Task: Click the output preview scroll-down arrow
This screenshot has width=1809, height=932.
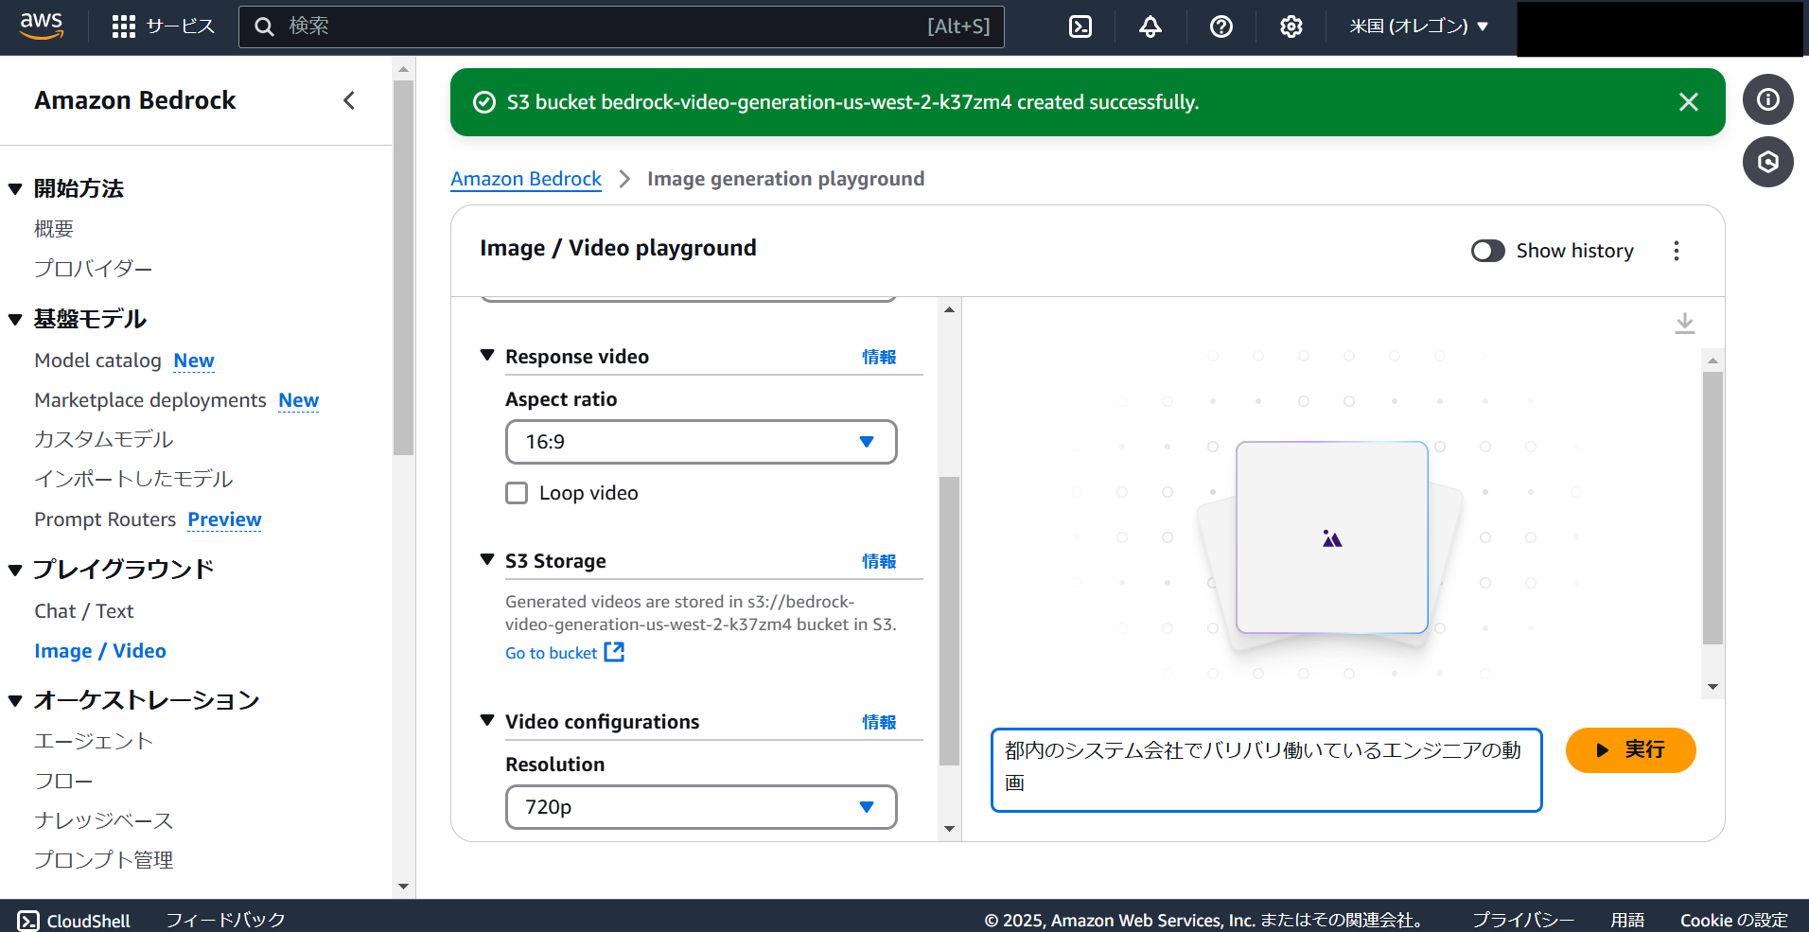Action: [1712, 688]
